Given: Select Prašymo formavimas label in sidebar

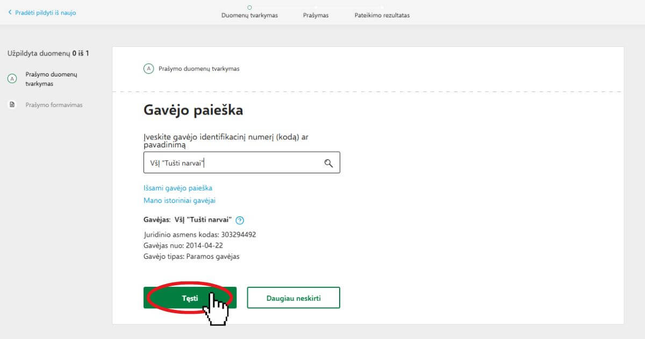Looking at the screenshot, I should pos(54,105).
